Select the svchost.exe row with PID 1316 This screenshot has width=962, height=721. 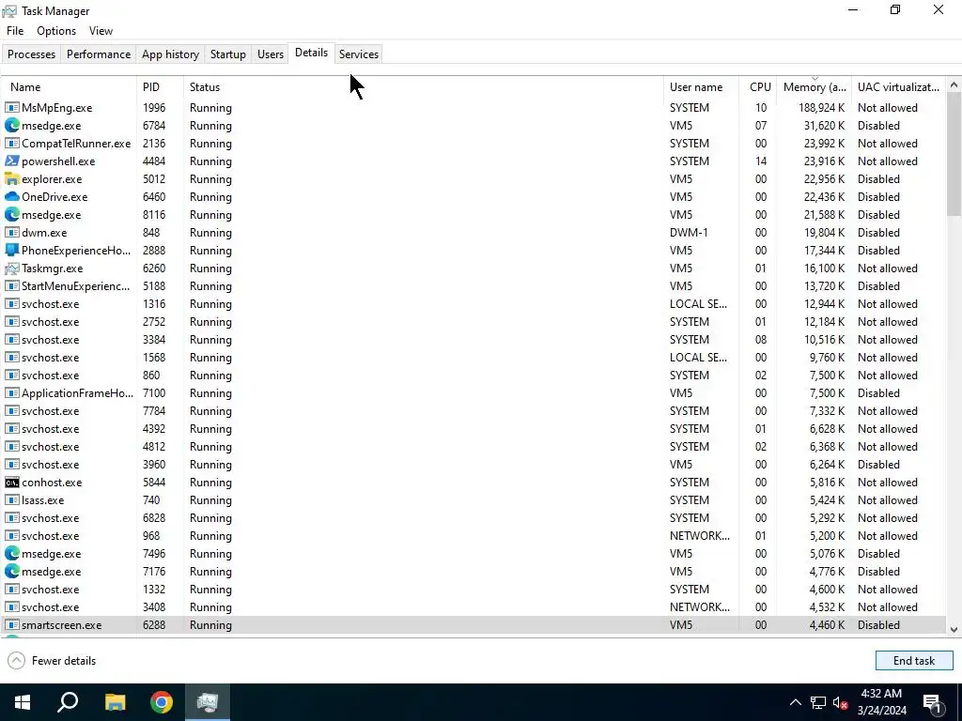473,304
